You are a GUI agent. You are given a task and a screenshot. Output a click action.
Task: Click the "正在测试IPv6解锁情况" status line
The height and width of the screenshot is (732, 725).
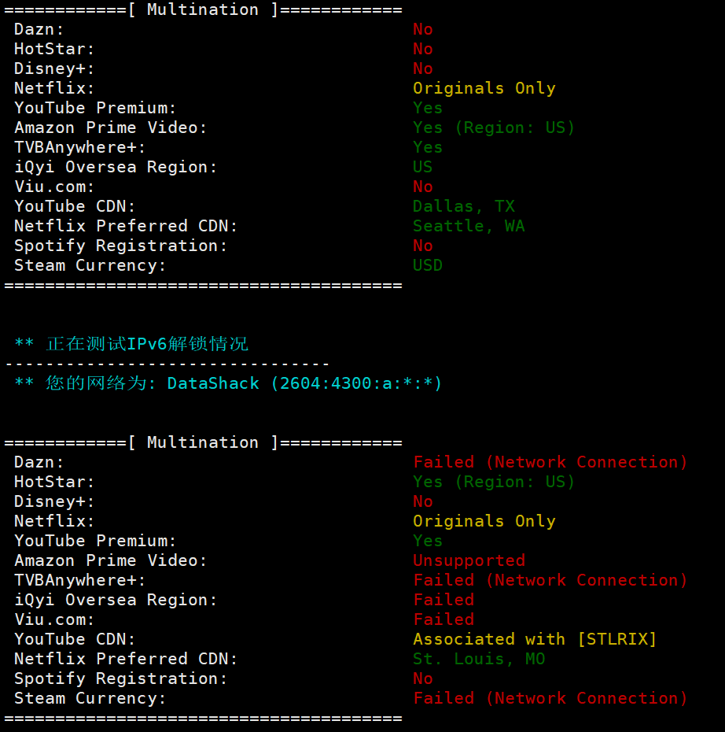click(147, 344)
